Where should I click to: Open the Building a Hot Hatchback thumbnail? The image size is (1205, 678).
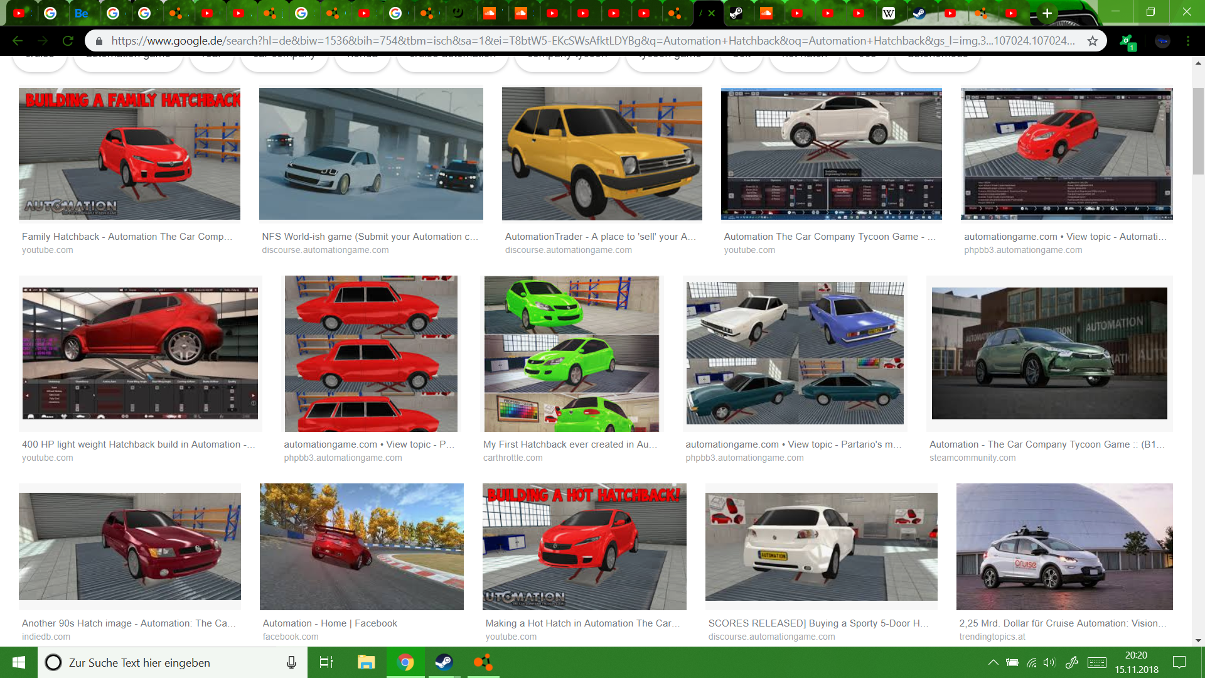click(x=584, y=547)
